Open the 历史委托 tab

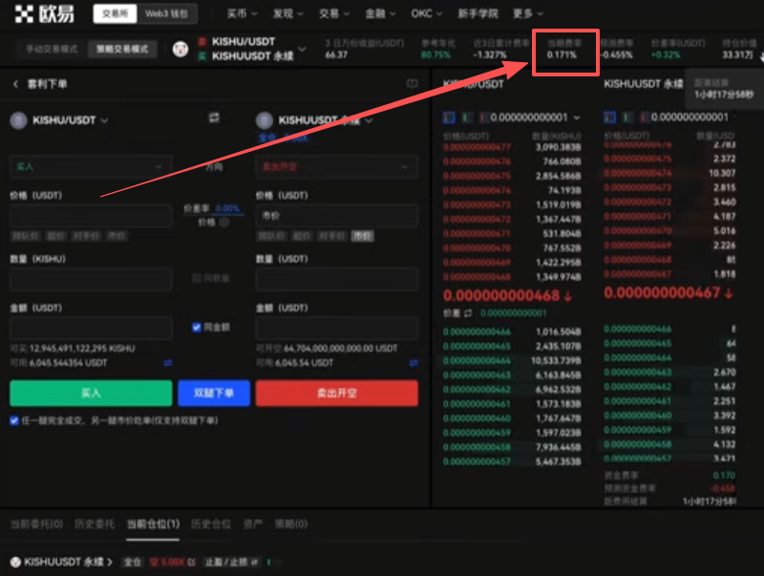(x=95, y=523)
